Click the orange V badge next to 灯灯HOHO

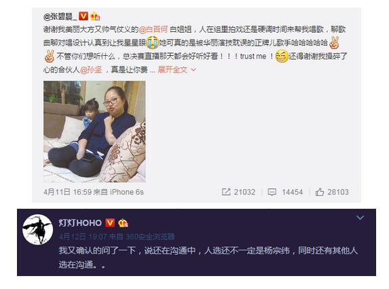coord(110,222)
